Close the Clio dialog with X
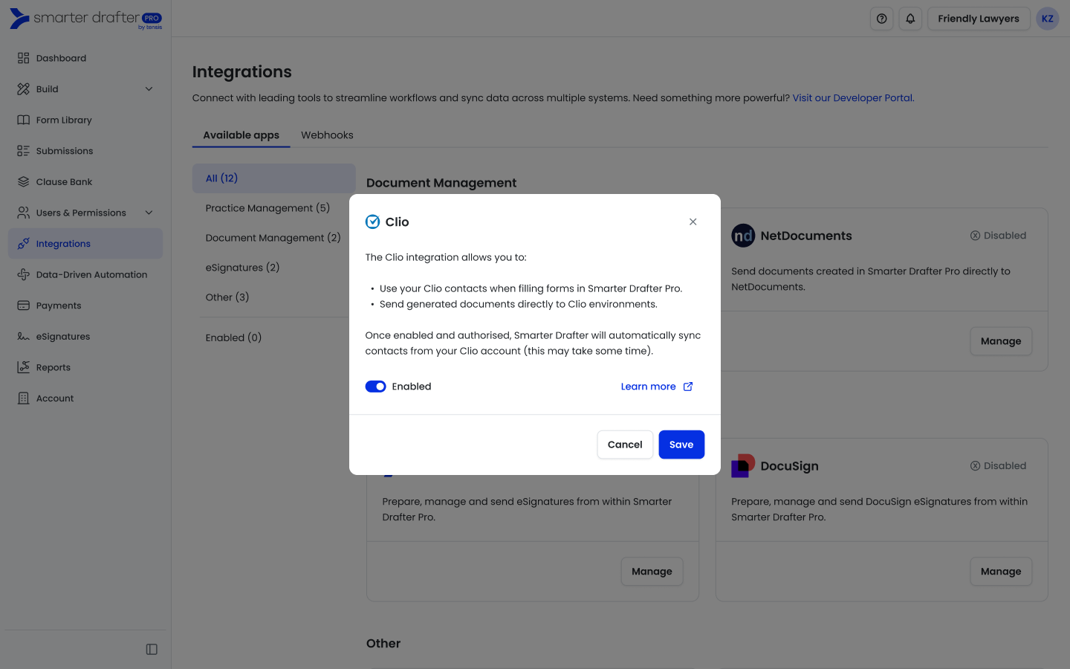Viewport: 1070px width, 669px height. tap(693, 222)
